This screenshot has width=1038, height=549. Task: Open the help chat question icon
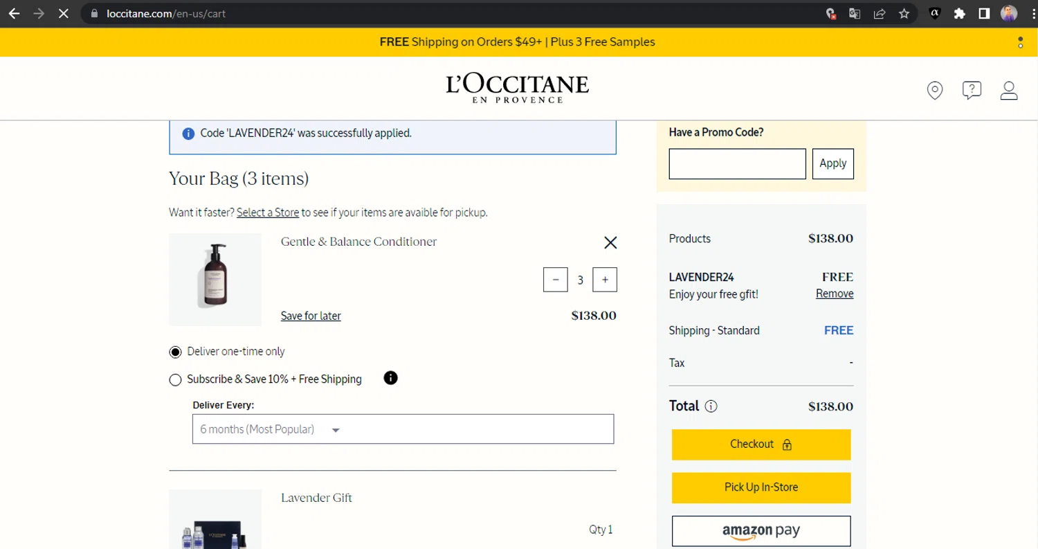pos(972,90)
